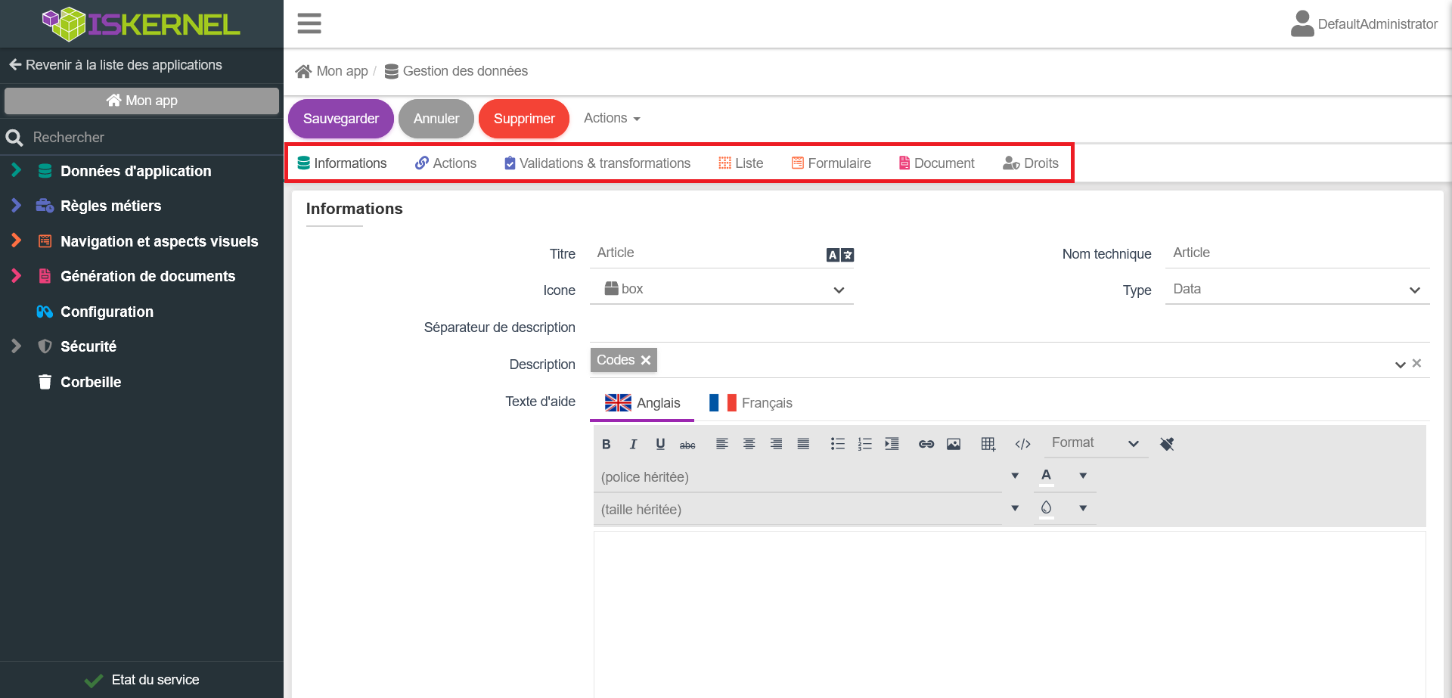
Task: Click the insert table icon
Action: click(x=988, y=445)
